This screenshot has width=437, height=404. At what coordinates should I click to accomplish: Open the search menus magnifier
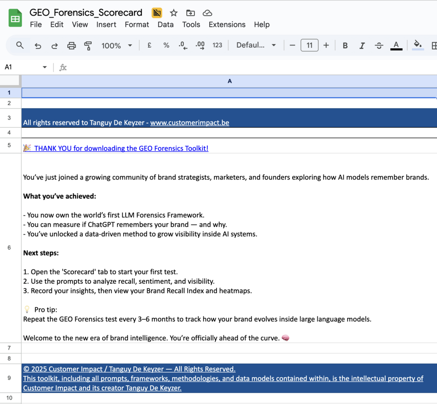click(20, 45)
